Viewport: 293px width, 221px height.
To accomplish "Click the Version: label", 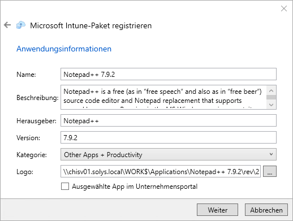I will point(28,138).
